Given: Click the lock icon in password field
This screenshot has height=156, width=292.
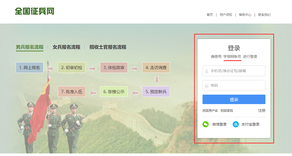Looking at the screenshot, I should click(x=207, y=85).
